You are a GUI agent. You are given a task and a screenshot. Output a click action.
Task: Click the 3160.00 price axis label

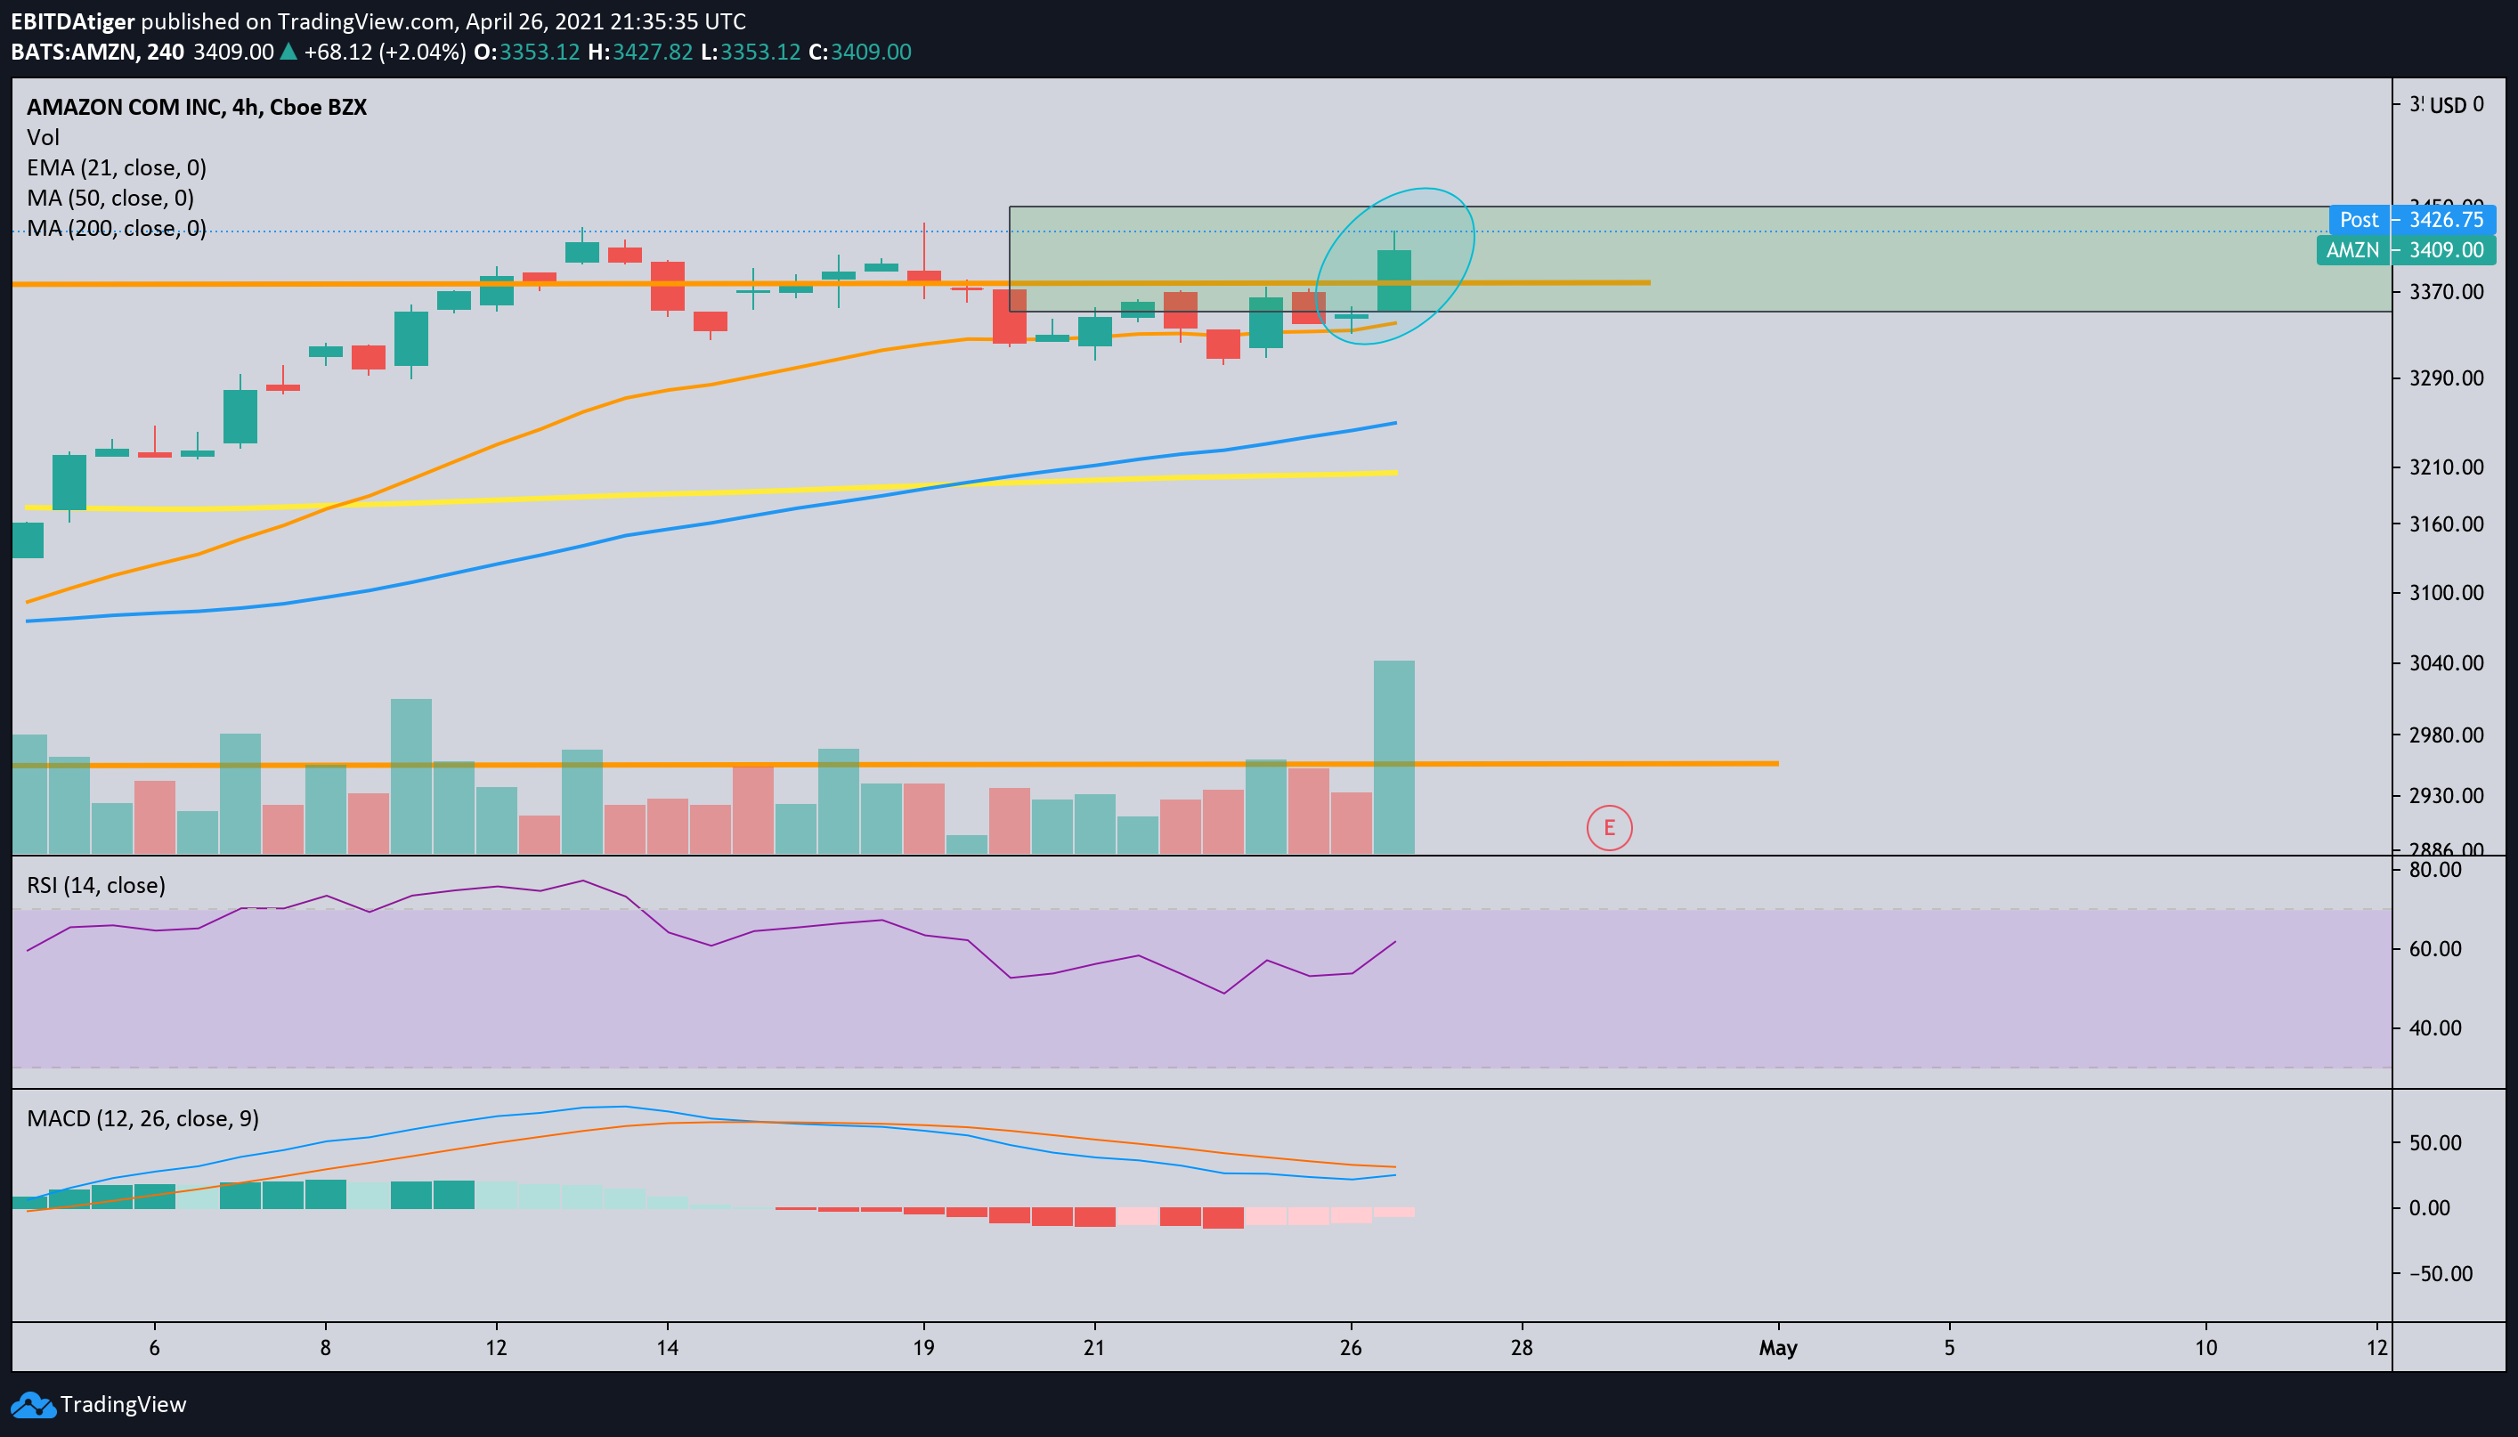[2446, 524]
